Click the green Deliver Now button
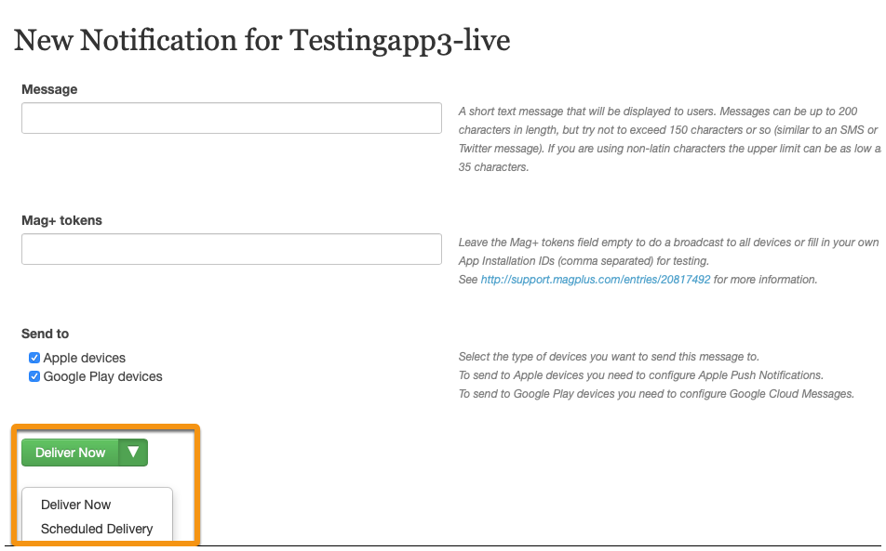 tap(70, 453)
